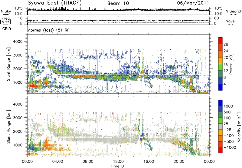
Task: Click "2000" range tick in power panel
Action: (18, 69)
